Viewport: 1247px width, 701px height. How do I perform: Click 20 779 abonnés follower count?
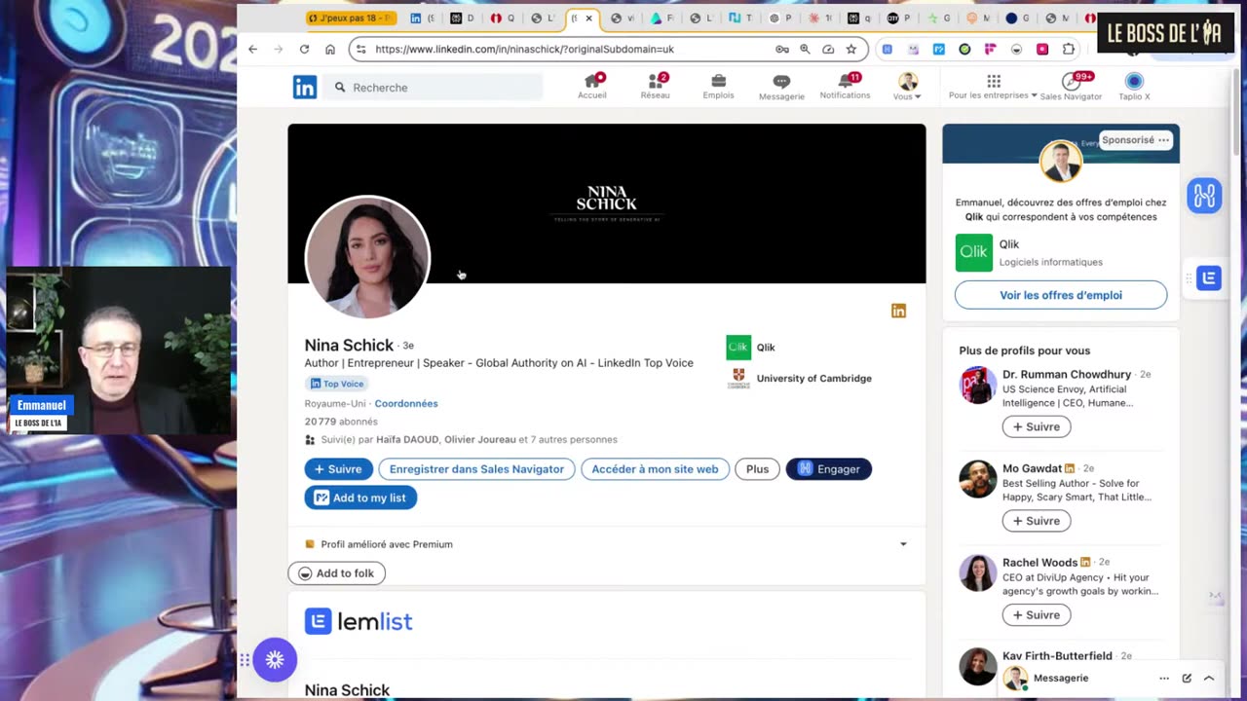point(341,422)
